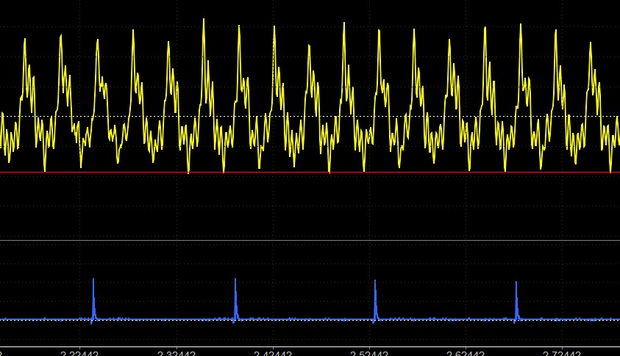Click the 2.22442 time axis label

[x=79, y=353]
